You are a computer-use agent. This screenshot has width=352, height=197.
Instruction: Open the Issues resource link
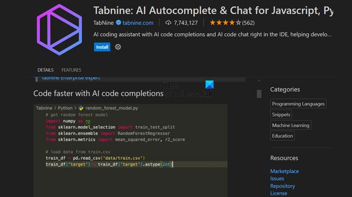(x=277, y=178)
